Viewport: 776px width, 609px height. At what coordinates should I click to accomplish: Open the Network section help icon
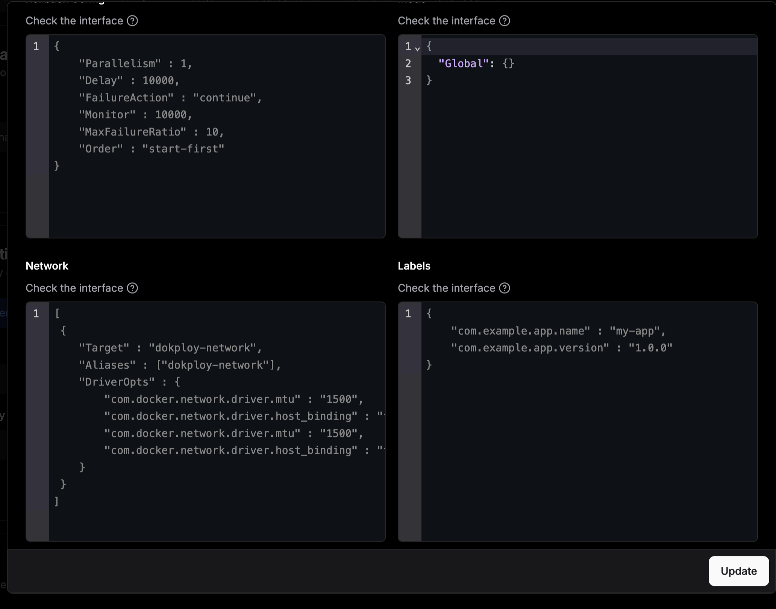point(132,288)
